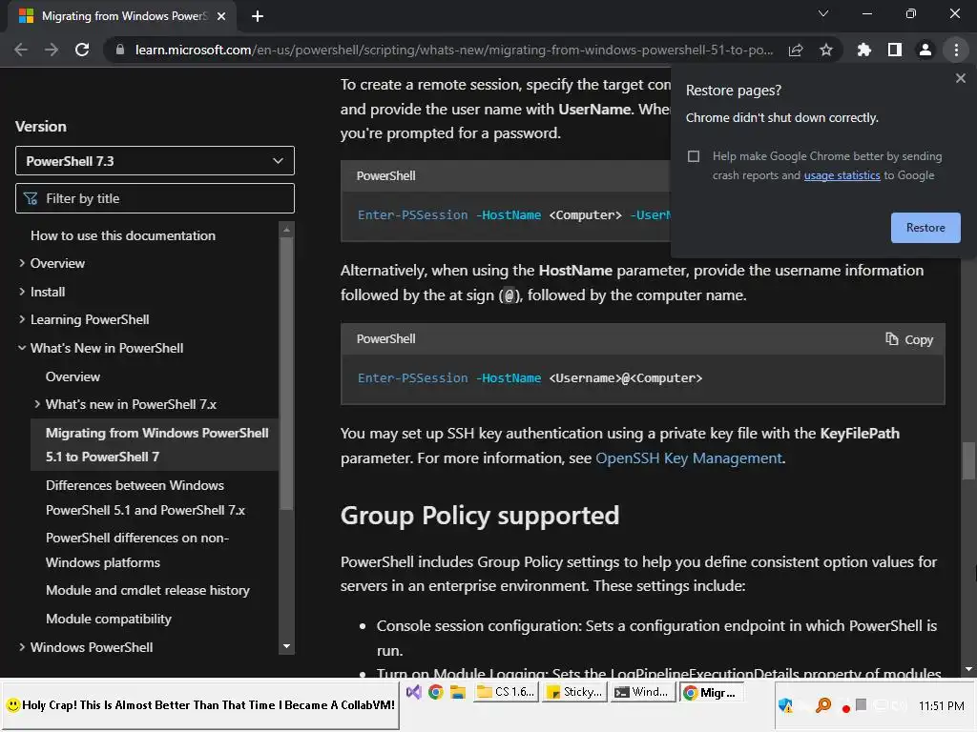This screenshot has width=977, height=732.
Task: Open orange magnifier tray icon
Action: [x=823, y=705]
